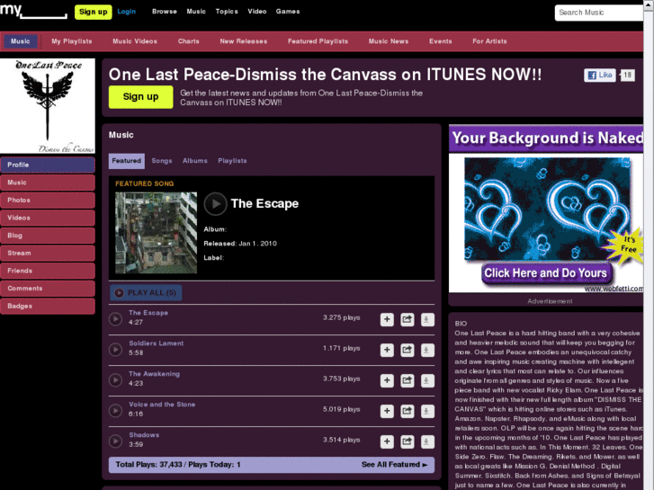
Task: Download Shadows track
Action: pos(427,441)
